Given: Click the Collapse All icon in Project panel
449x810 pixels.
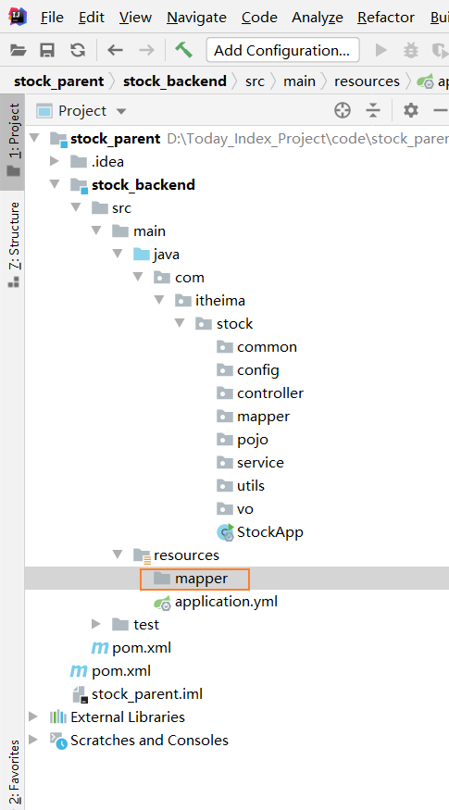Looking at the screenshot, I should (372, 110).
